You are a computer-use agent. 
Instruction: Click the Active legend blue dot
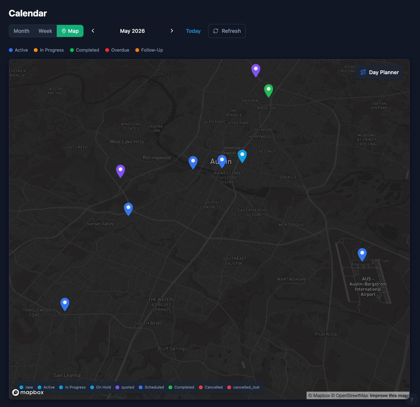[11, 50]
